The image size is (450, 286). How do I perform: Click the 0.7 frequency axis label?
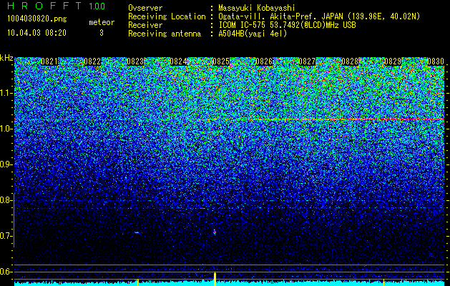click(6, 236)
